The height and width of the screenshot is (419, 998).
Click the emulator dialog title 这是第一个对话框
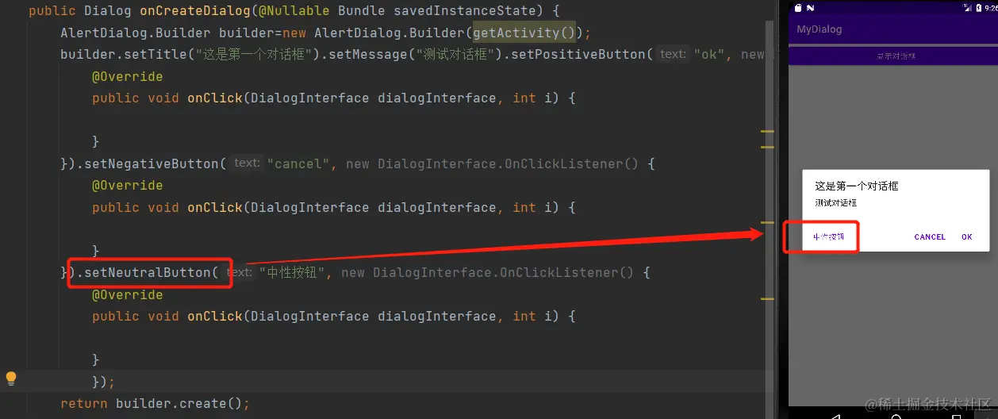(856, 186)
